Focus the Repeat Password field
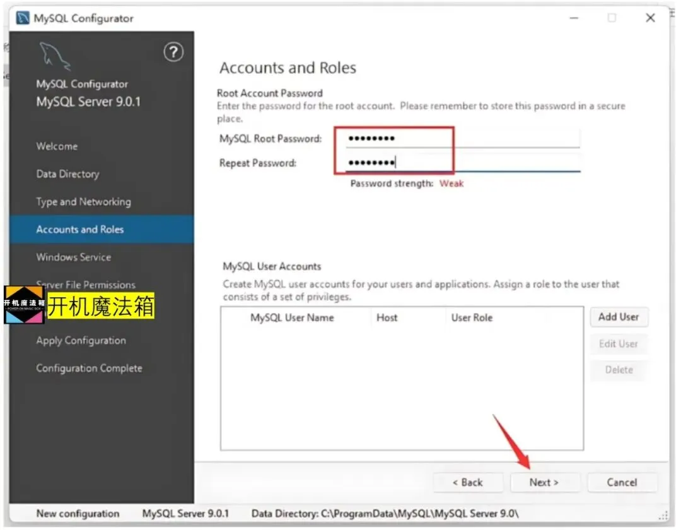The height and width of the screenshot is (530, 681). 463,163
